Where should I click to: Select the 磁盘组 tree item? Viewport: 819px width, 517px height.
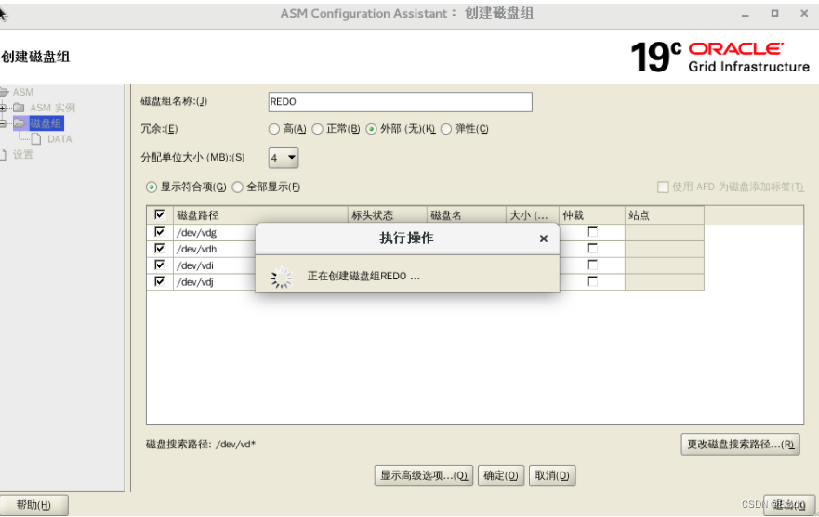[46, 123]
